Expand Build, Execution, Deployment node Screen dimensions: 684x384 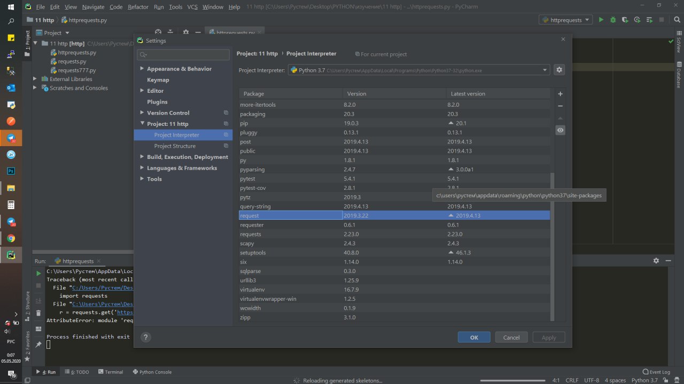[x=142, y=157]
